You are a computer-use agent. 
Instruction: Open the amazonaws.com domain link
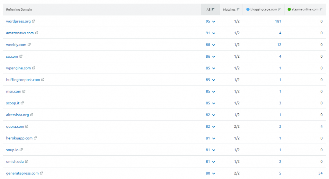(20, 33)
